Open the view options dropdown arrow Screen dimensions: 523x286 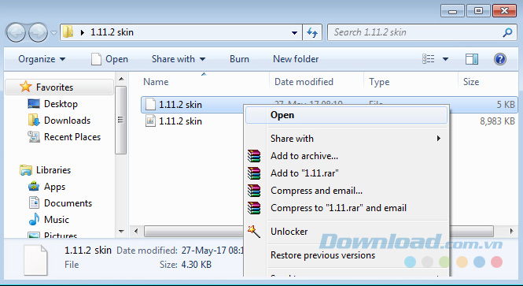tap(445, 59)
